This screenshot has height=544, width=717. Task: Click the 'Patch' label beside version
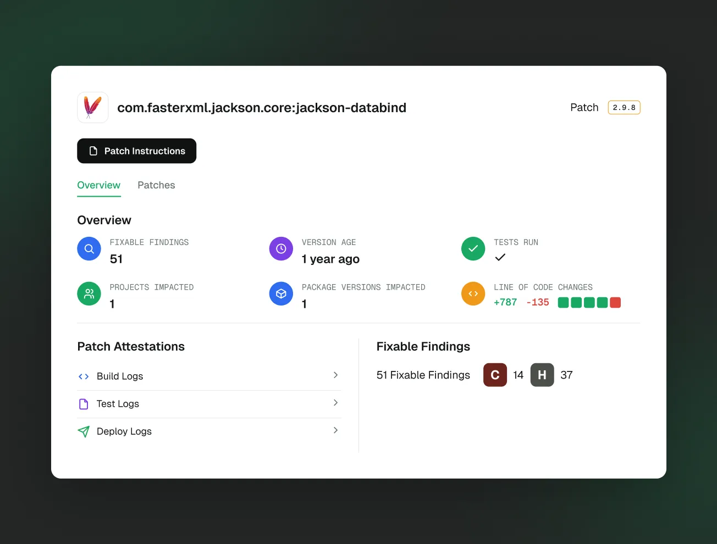[x=584, y=108]
